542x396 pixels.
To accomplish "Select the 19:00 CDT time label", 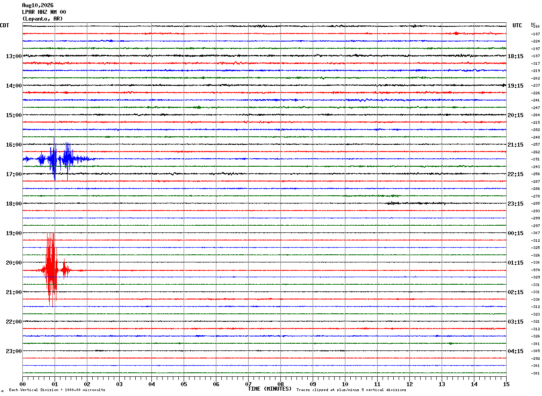I will coord(13,233).
